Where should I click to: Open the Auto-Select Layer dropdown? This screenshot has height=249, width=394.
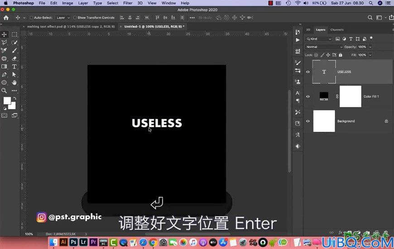click(x=63, y=18)
